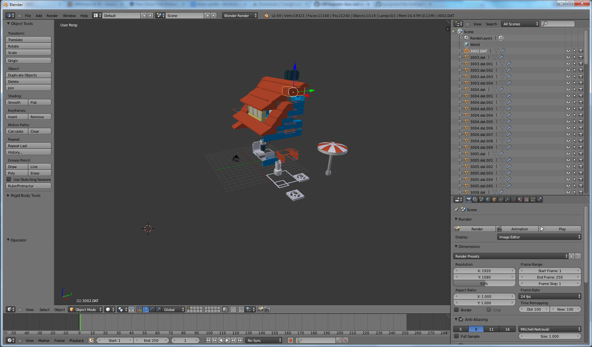The width and height of the screenshot is (592, 347).
Task: Toggle the 3D manipulator widget icon
Action: 139,309
